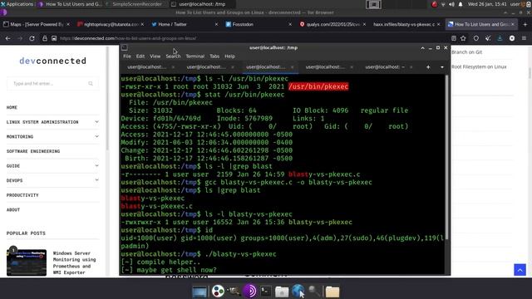Open the terminal tabs dropdown arrow
The image size is (532, 299).
click(441, 67)
